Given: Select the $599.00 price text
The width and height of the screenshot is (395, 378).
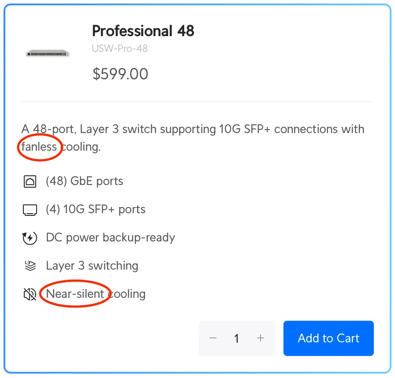Looking at the screenshot, I should [x=119, y=74].
